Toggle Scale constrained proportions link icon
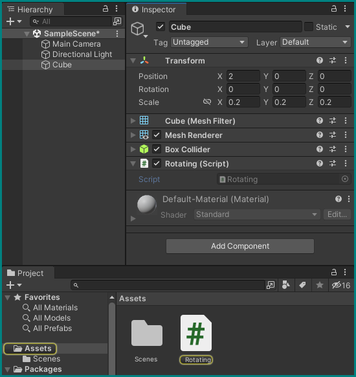 (x=207, y=102)
